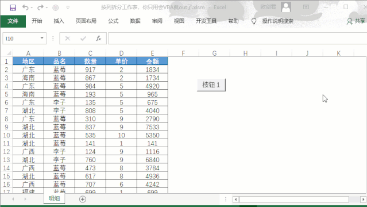Select row 5 header

(6, 94)
